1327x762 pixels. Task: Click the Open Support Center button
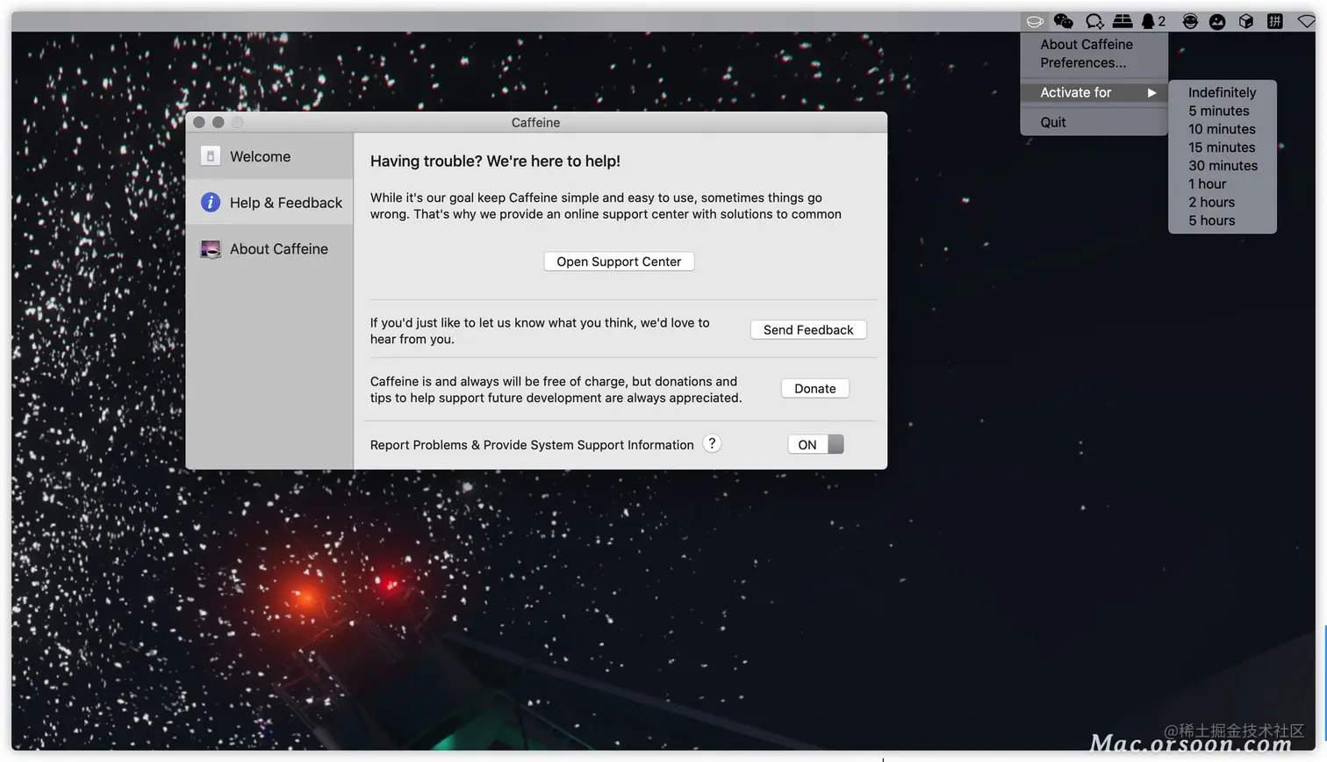click(619, 262)
